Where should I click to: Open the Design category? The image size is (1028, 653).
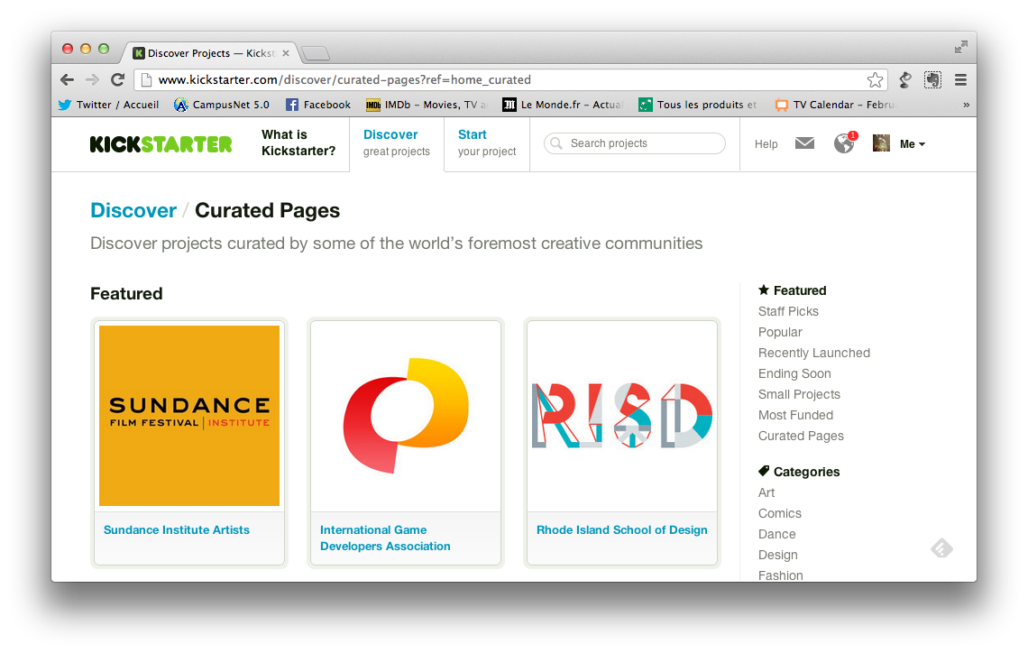click(x=777, y=556)
